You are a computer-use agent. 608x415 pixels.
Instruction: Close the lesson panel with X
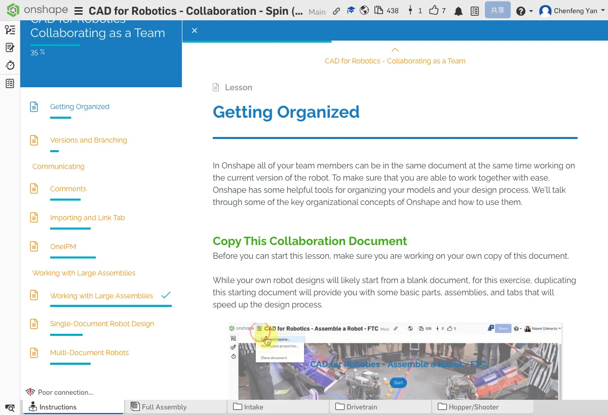[x=195, y=30]
